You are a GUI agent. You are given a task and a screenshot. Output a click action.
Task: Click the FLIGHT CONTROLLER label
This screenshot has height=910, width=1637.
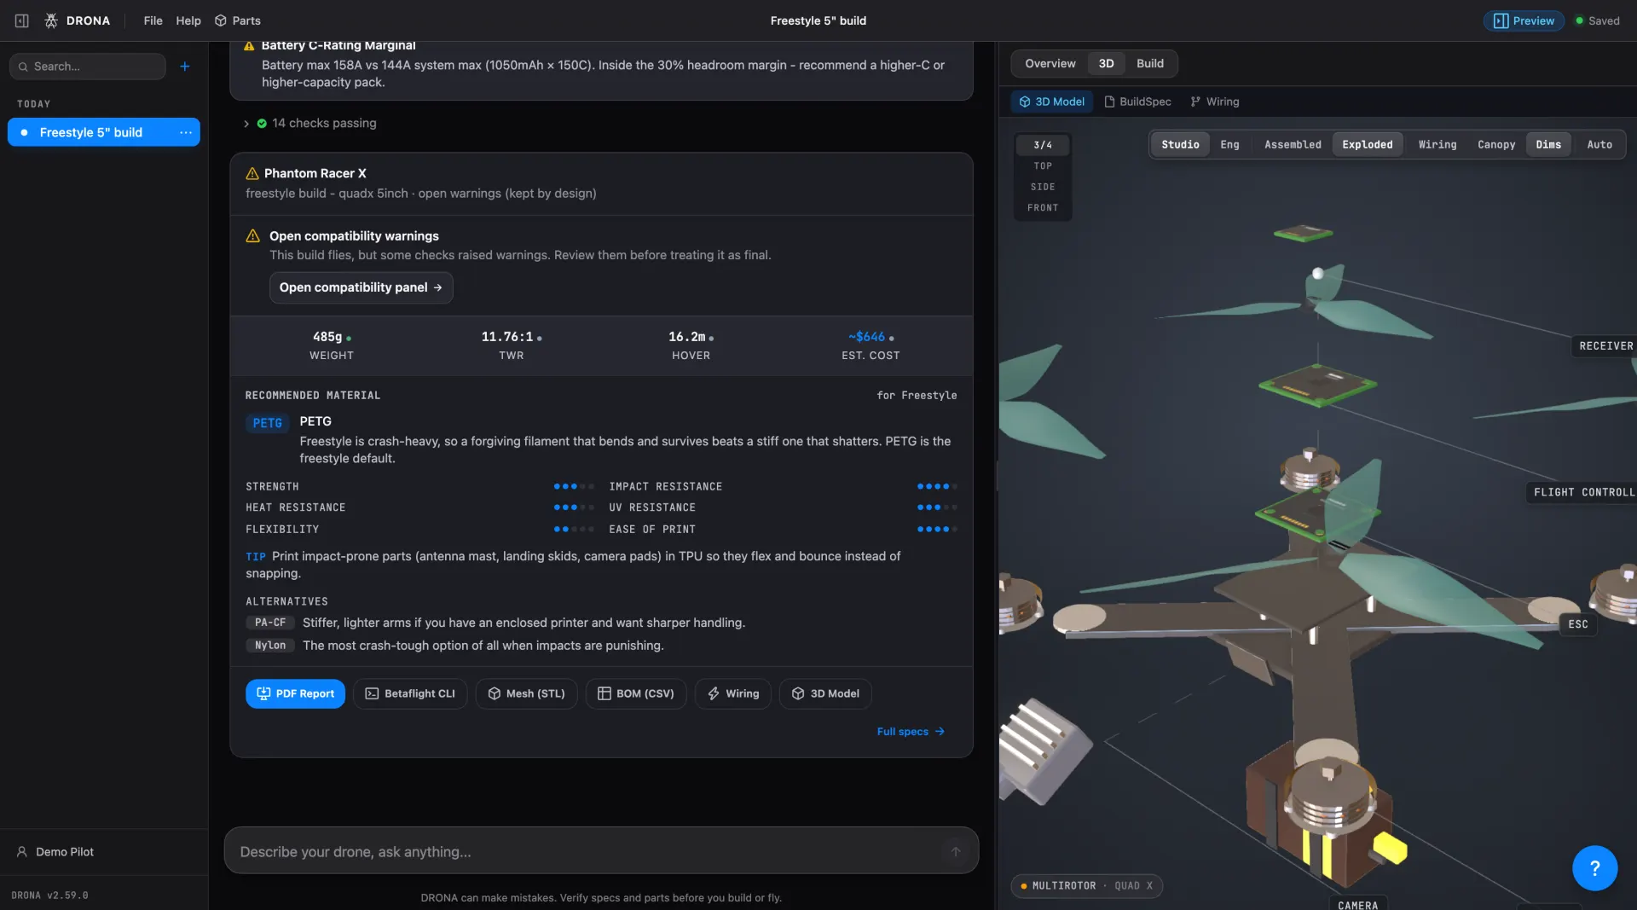tap(1583, 493)
